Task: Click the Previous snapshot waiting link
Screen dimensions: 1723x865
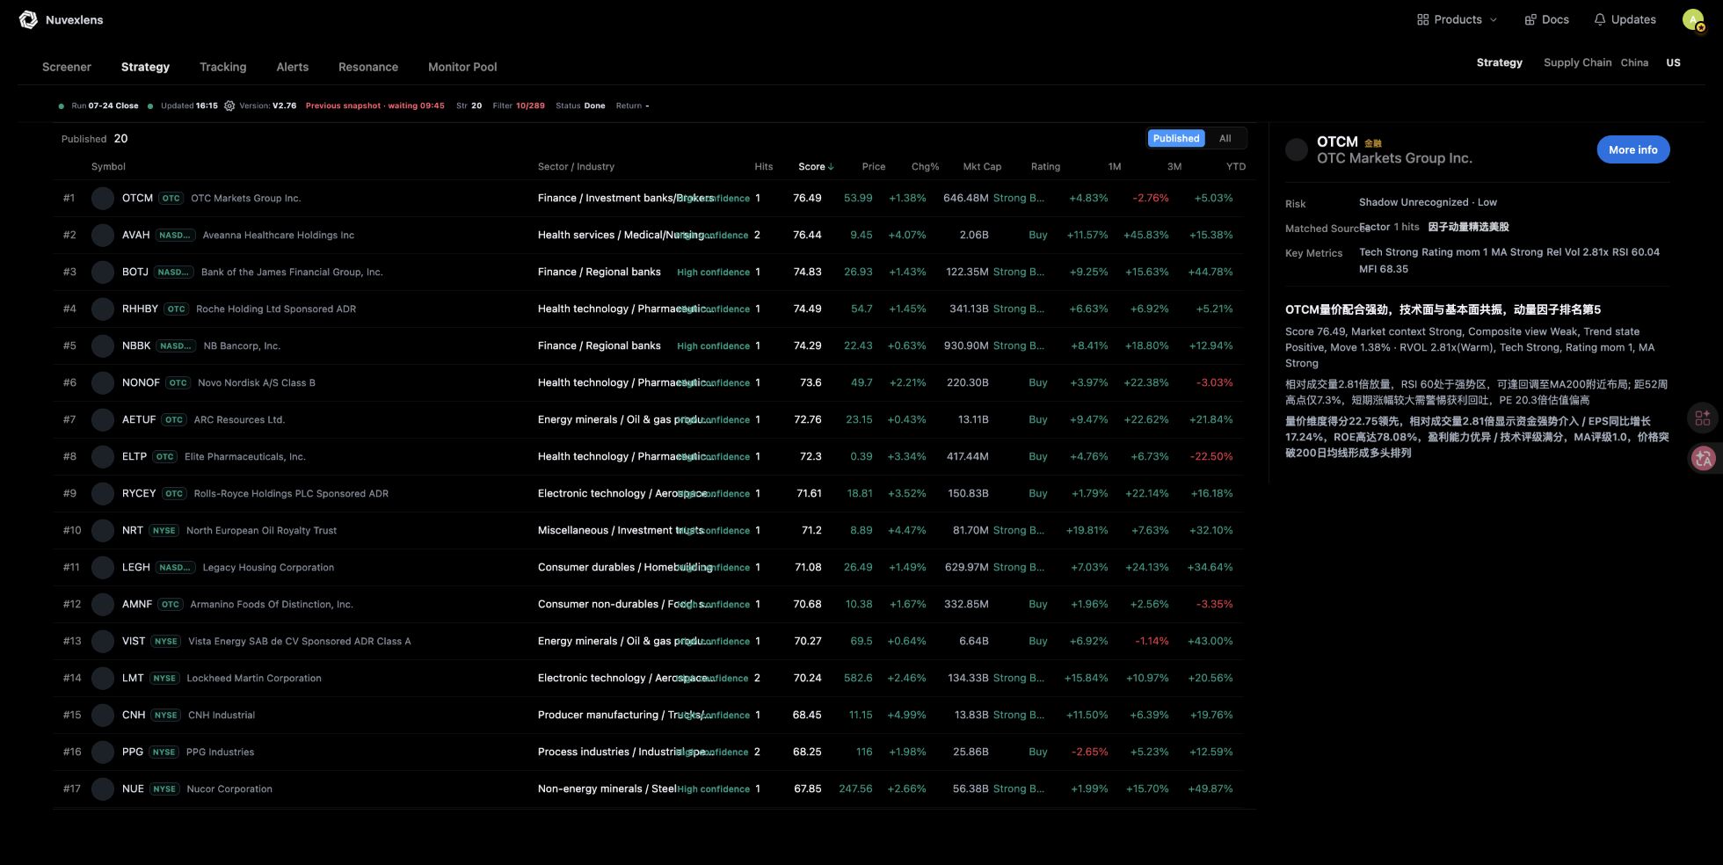Action: coord(374,105)
